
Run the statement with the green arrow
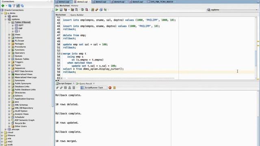tap(57, 10)
